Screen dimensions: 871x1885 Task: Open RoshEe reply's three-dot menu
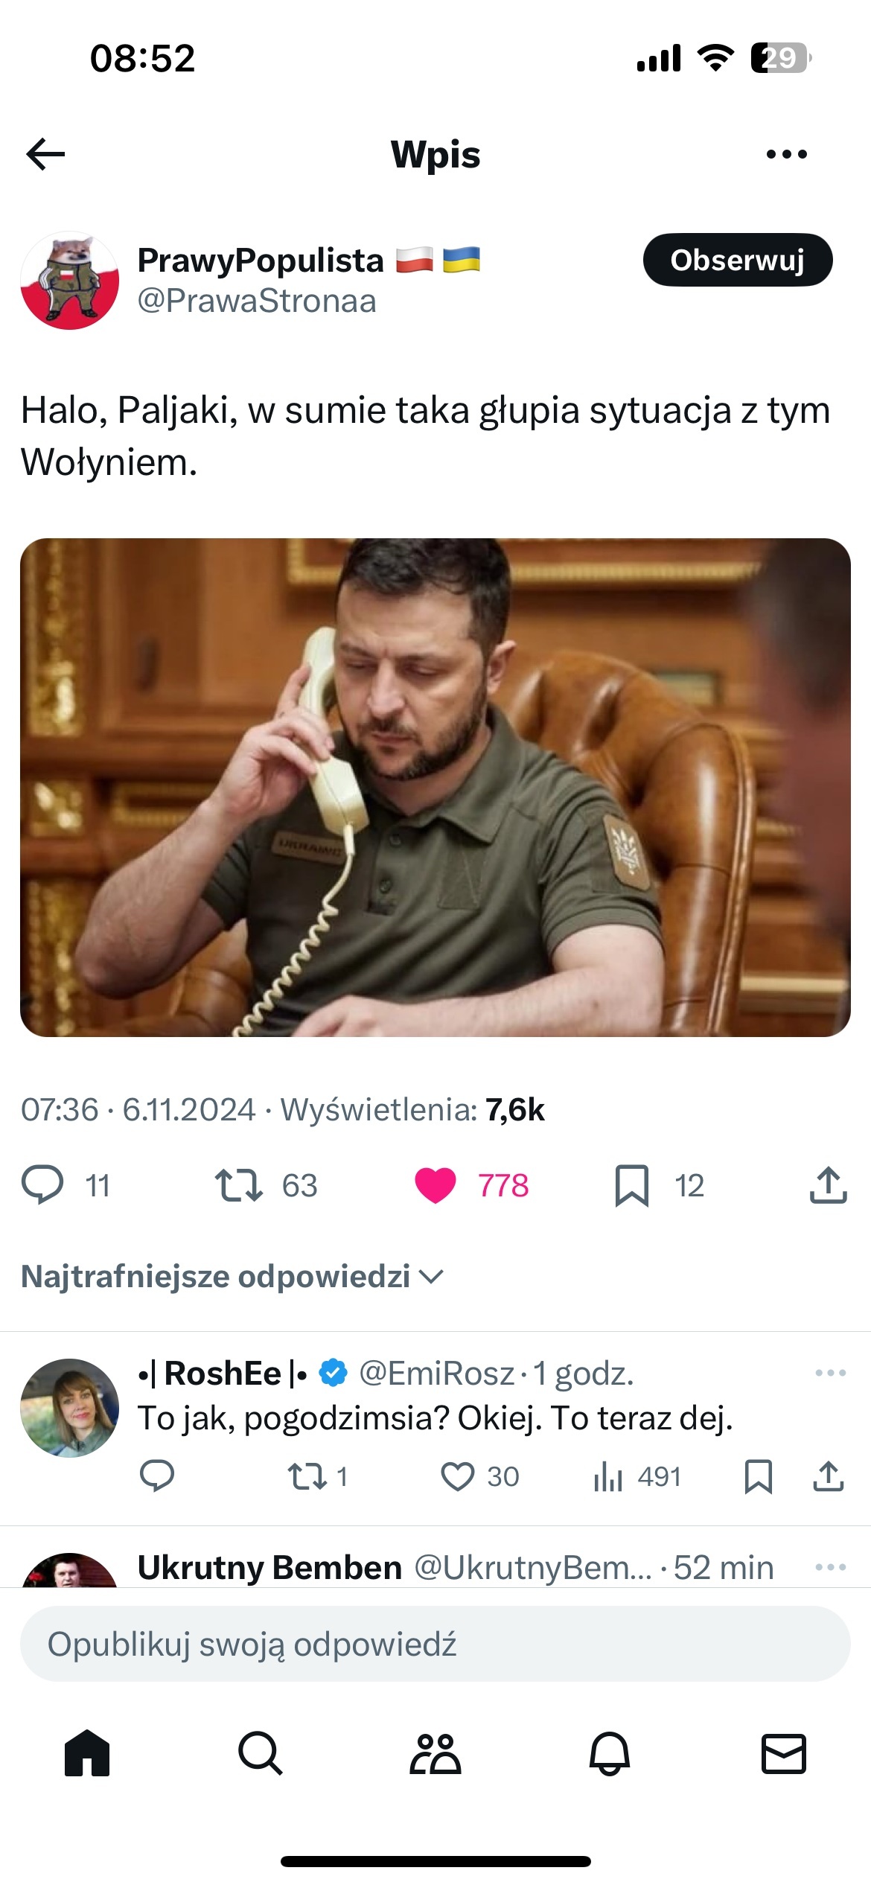tap(830, 1373)
